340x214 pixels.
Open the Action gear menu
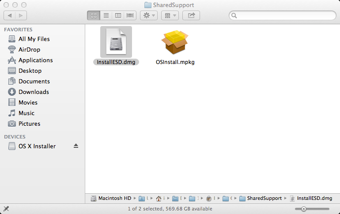click(x=149, y=15)
